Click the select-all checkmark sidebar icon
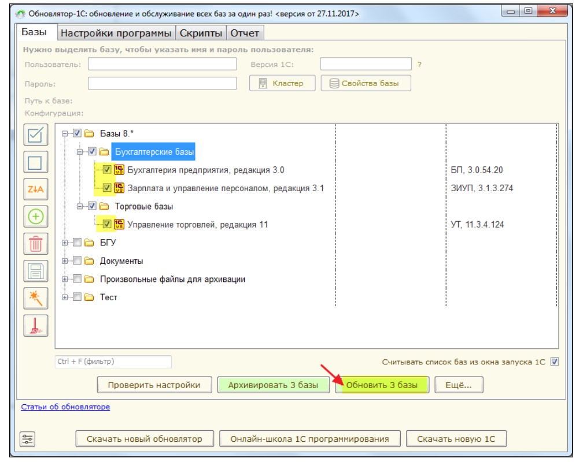Image resolution: width=583 pixels, height=462 pixels. [36, 135]
